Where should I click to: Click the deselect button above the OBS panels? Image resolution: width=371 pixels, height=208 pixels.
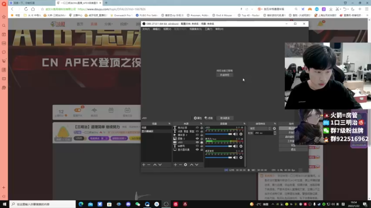point(225,118)
